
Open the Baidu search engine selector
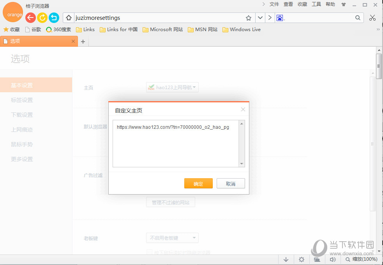pos(281,18)
